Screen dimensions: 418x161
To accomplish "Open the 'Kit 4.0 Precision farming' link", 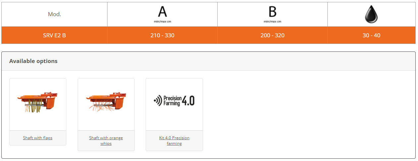I will pyautogui.click(x=174, y=141).
